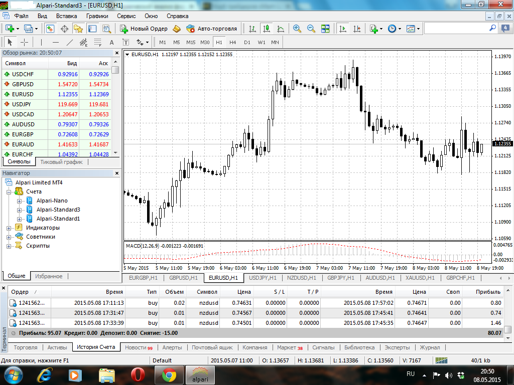Toggle the Data Window crosshair icon
Image resolution: width=514 pixels, height=385 pixels.
click(65, 29)
